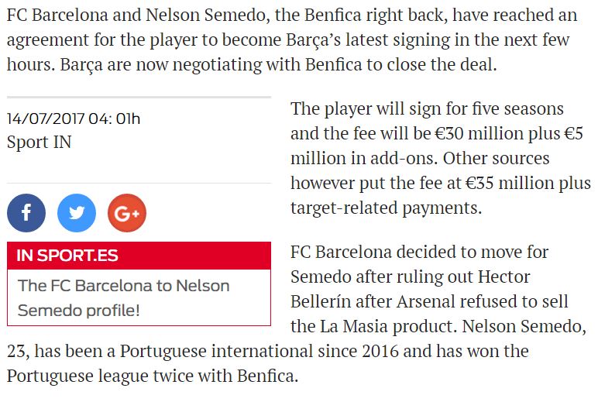Click the '€35 million plus' text
This screenshot has width=598, height=402.
528,183
